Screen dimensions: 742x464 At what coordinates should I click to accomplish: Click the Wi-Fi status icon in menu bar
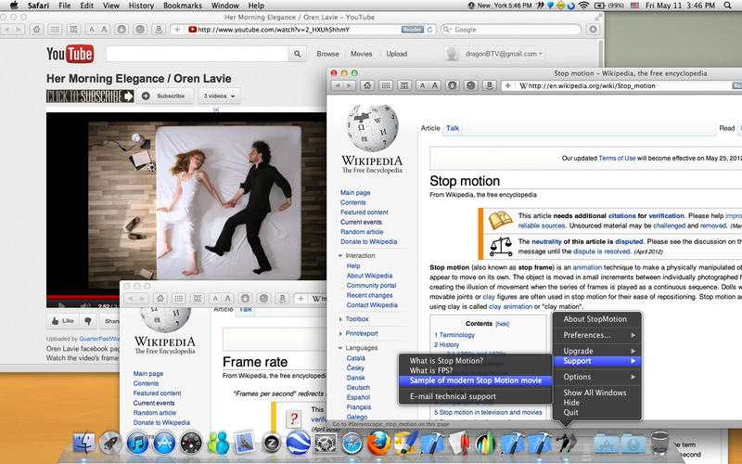click(584, 6)
